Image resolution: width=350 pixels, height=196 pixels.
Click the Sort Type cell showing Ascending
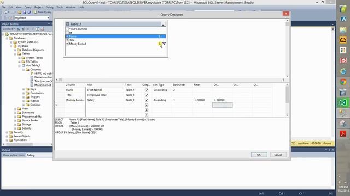pos(162,100)
